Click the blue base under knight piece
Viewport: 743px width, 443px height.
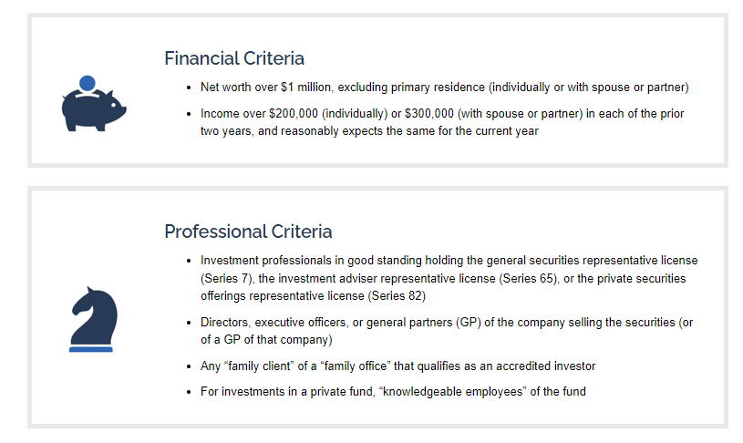point(91,350)
